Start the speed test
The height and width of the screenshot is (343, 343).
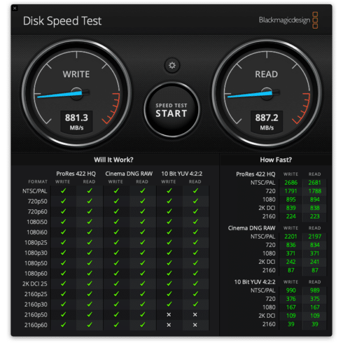point(172,110)
